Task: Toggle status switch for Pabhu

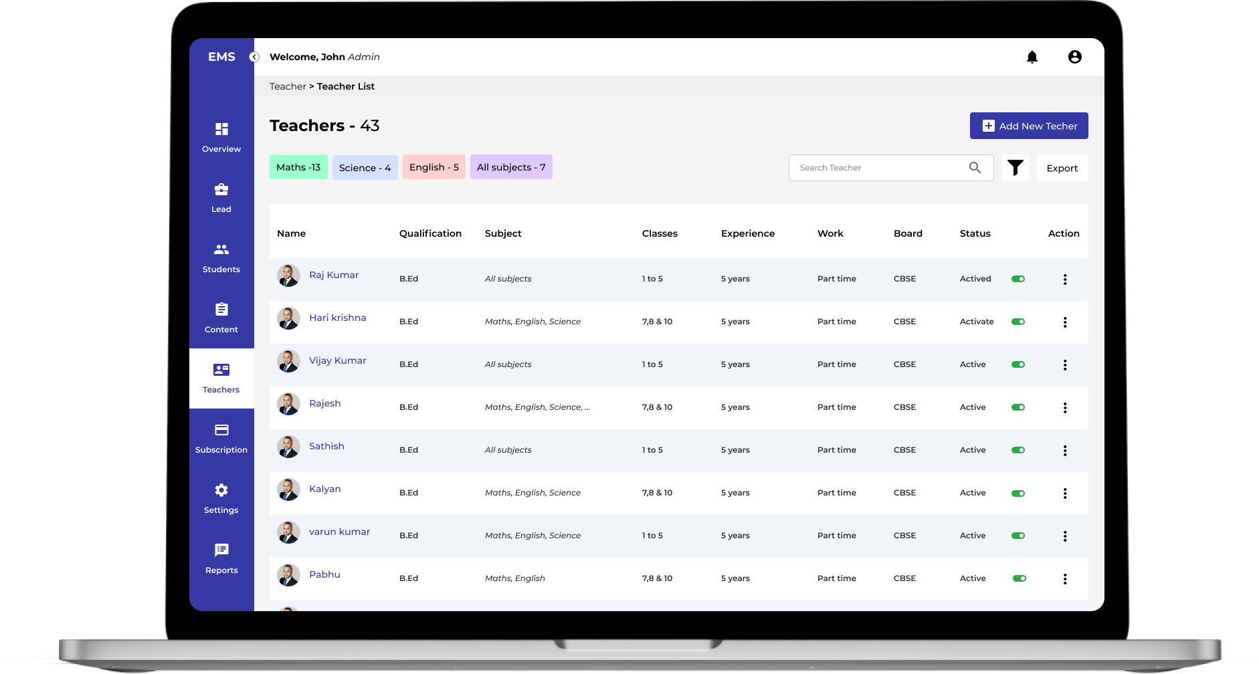Action: pyautogui.click(x=1020, y=578)
